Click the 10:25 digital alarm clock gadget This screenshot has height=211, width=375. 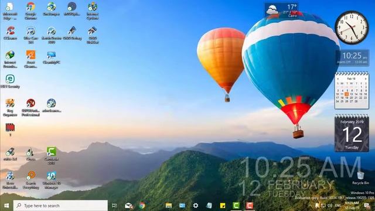point(352,58)
